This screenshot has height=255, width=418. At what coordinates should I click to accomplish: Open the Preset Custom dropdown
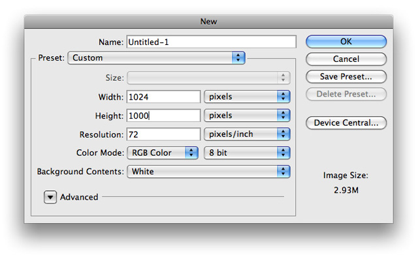pyautogui.click(x=157, y=58)
